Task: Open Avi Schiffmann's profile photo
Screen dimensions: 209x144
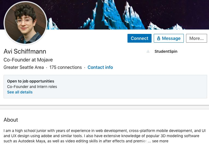Action: coord(25,23)
